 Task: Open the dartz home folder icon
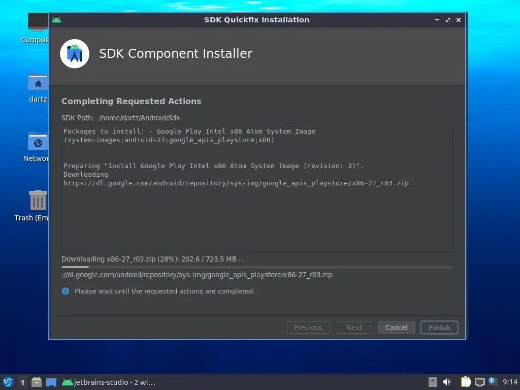38,82
